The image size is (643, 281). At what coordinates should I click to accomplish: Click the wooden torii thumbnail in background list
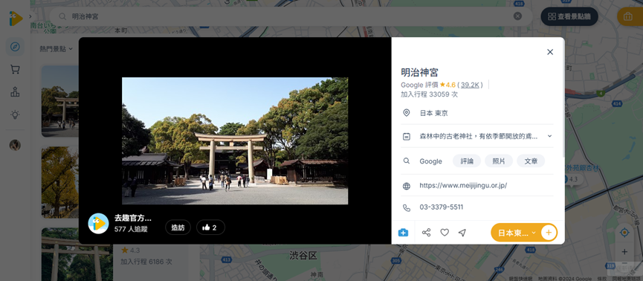[x=77, y=254]
